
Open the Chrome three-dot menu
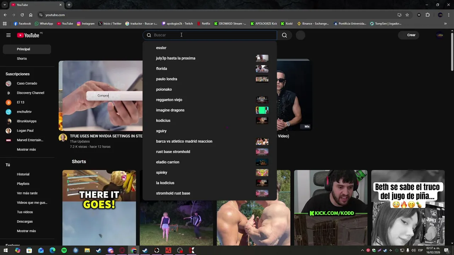point(449,15)
